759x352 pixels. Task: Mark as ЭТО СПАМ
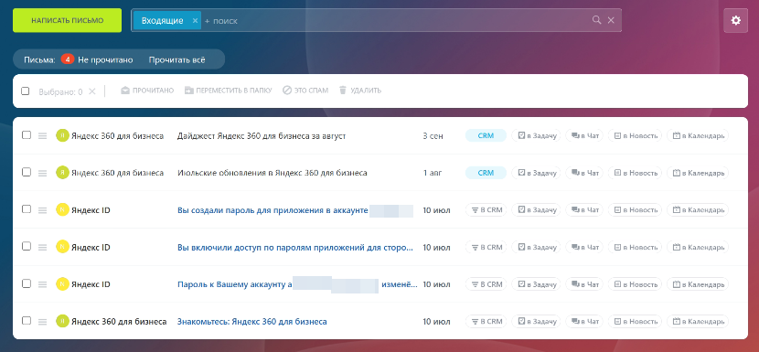coord(305,91)
